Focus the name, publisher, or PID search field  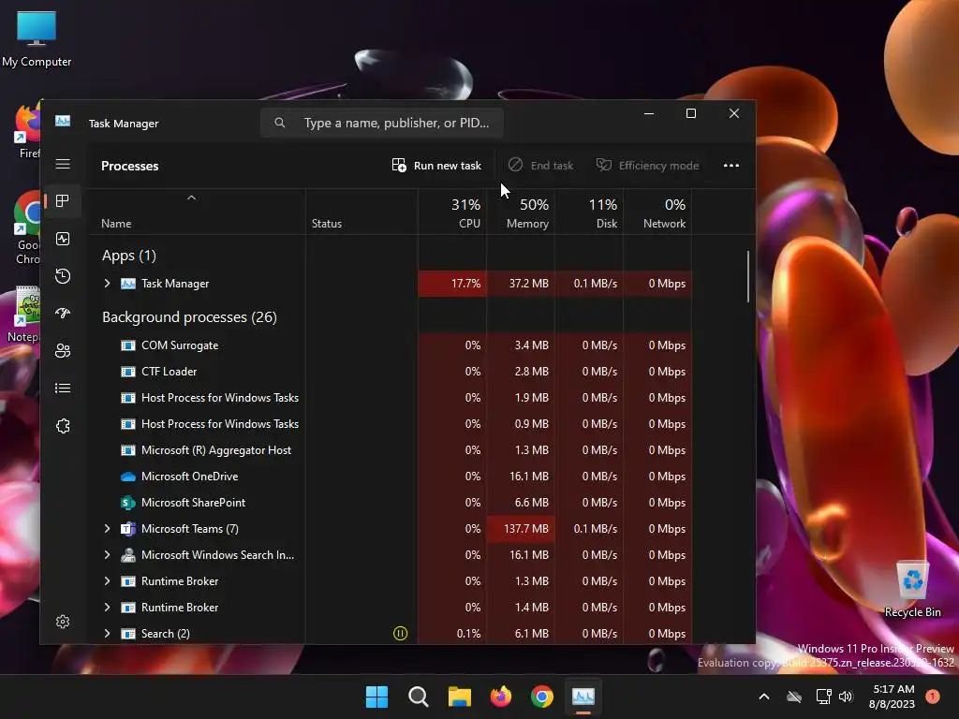coord(382,123)
